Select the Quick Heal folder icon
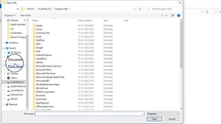The image size is (221, 124). point(34,99)
